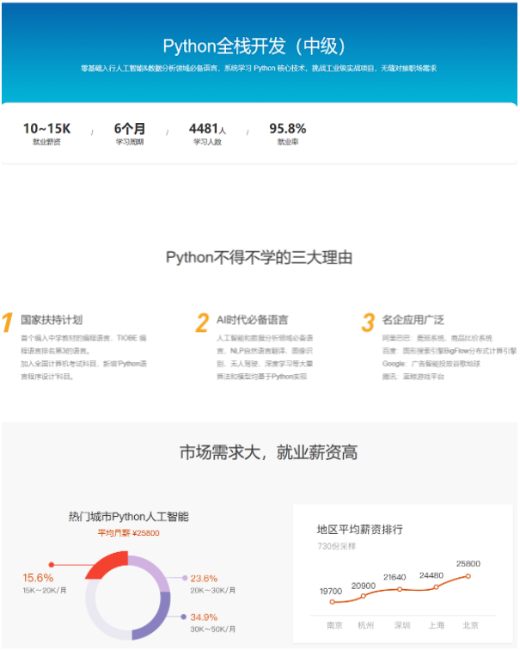Screen dimensions: 520x657
Task: Click the orange number 3 icon
Action: tap(367, 322)
